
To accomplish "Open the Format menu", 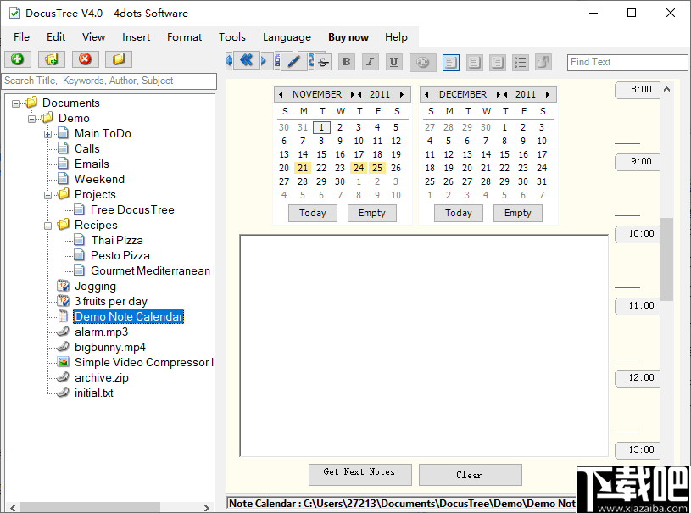I will [x=184, y=37].
